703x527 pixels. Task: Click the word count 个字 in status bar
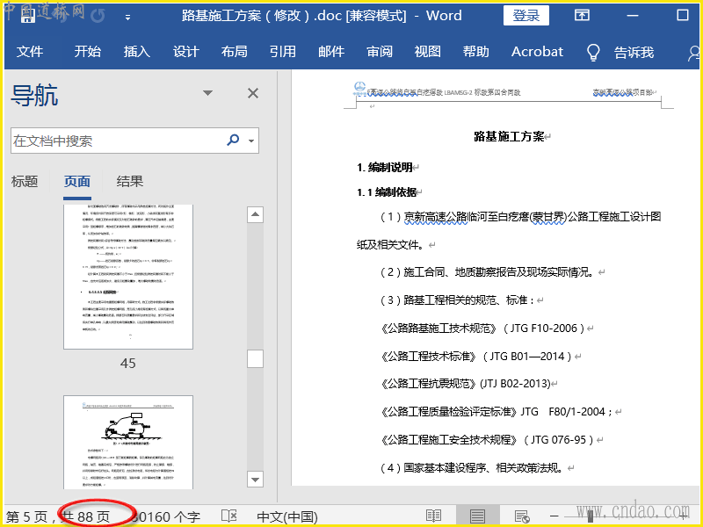[166, 517]
